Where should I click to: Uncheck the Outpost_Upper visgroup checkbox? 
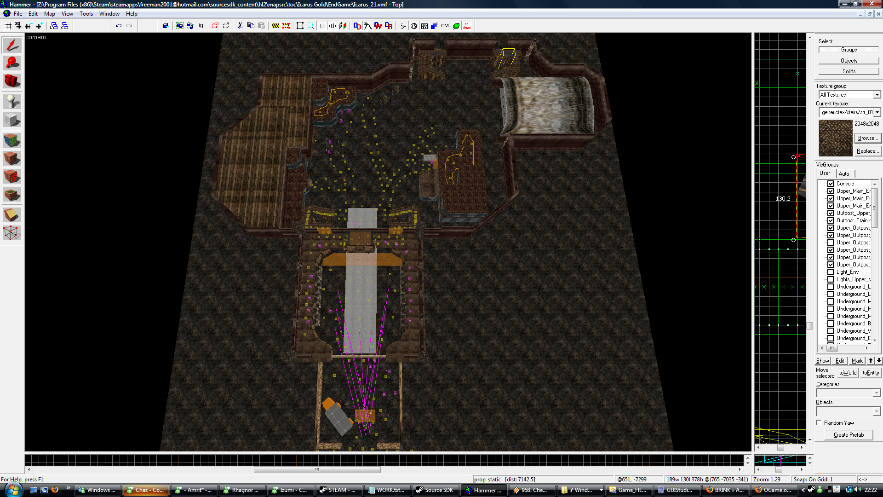point(831,213)
